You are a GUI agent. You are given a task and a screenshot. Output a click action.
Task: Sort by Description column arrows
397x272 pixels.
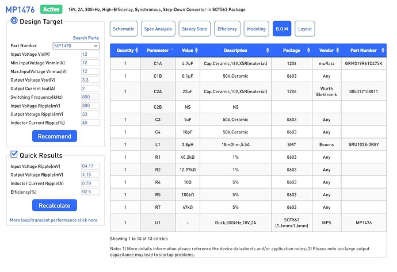[x=268, y=50]
